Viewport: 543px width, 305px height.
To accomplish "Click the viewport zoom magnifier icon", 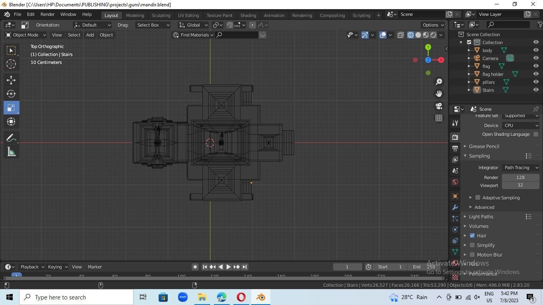I will 439,82.
